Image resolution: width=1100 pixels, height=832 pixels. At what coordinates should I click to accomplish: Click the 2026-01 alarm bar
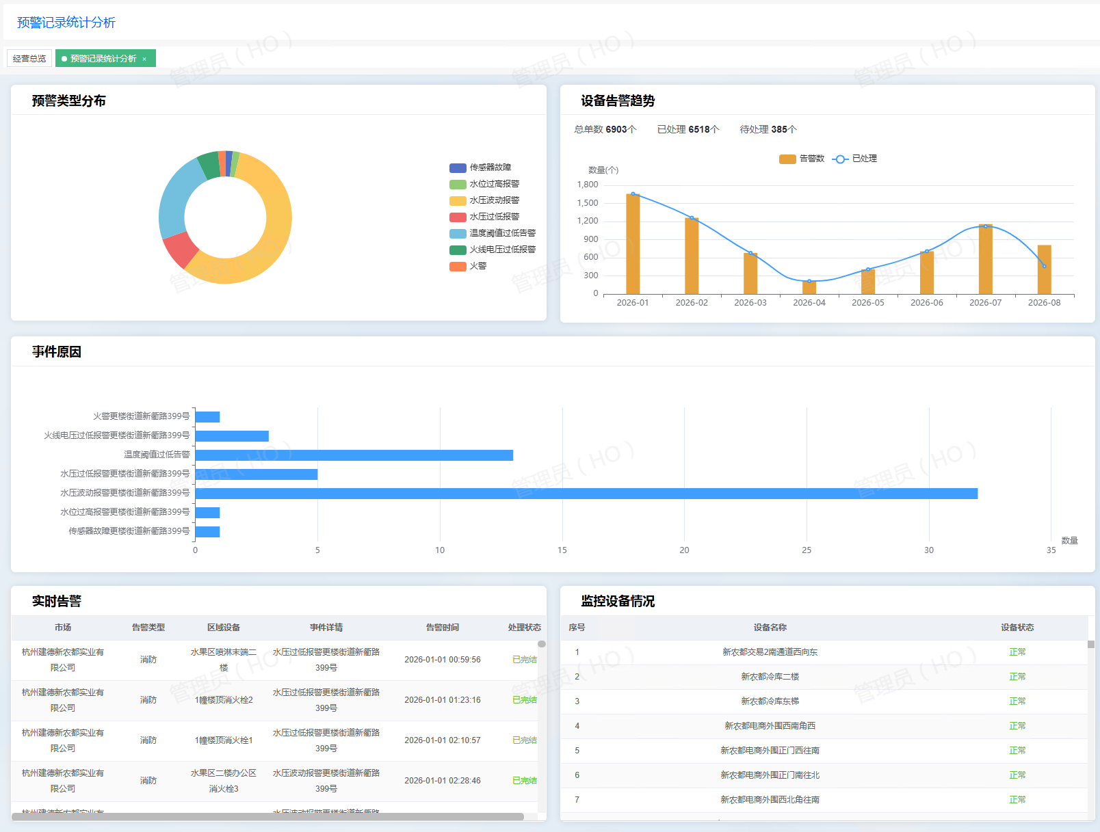633,244
